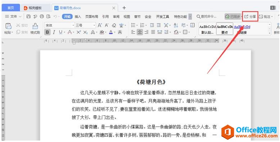Toggle Italic formatting button

[54, 32]
